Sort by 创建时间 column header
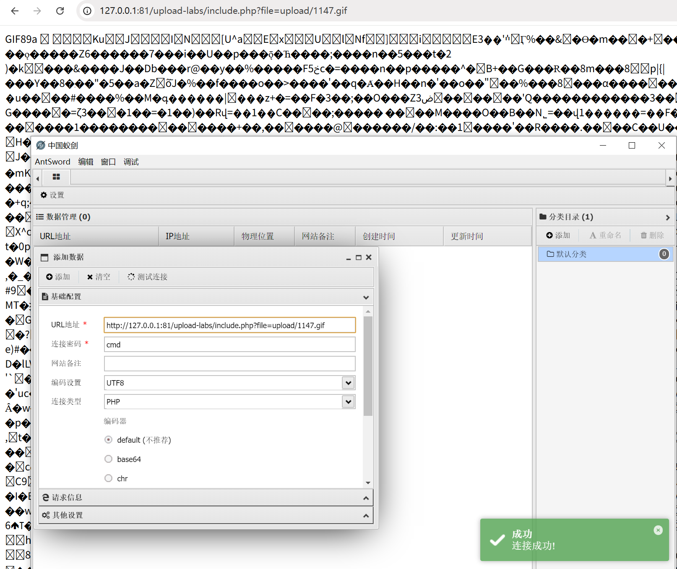 (399, 236)
